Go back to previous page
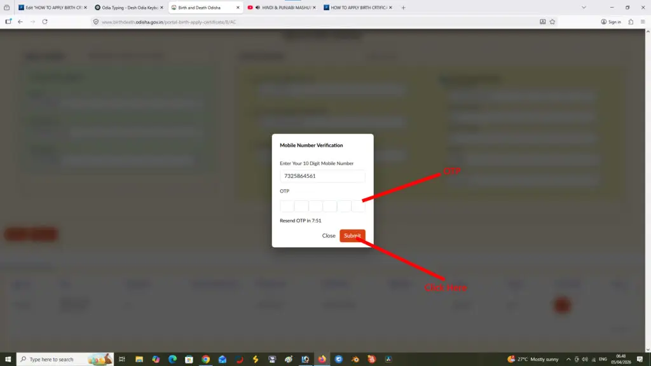 pyautogui.click(x=20, y=22)
